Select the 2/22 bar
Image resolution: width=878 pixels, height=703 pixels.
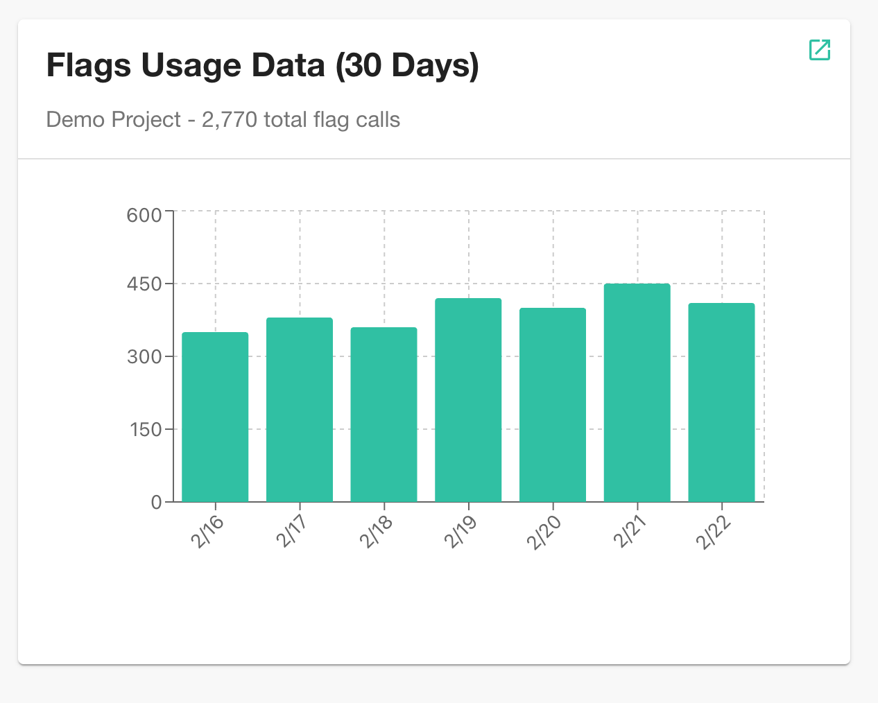pos(721,402)
